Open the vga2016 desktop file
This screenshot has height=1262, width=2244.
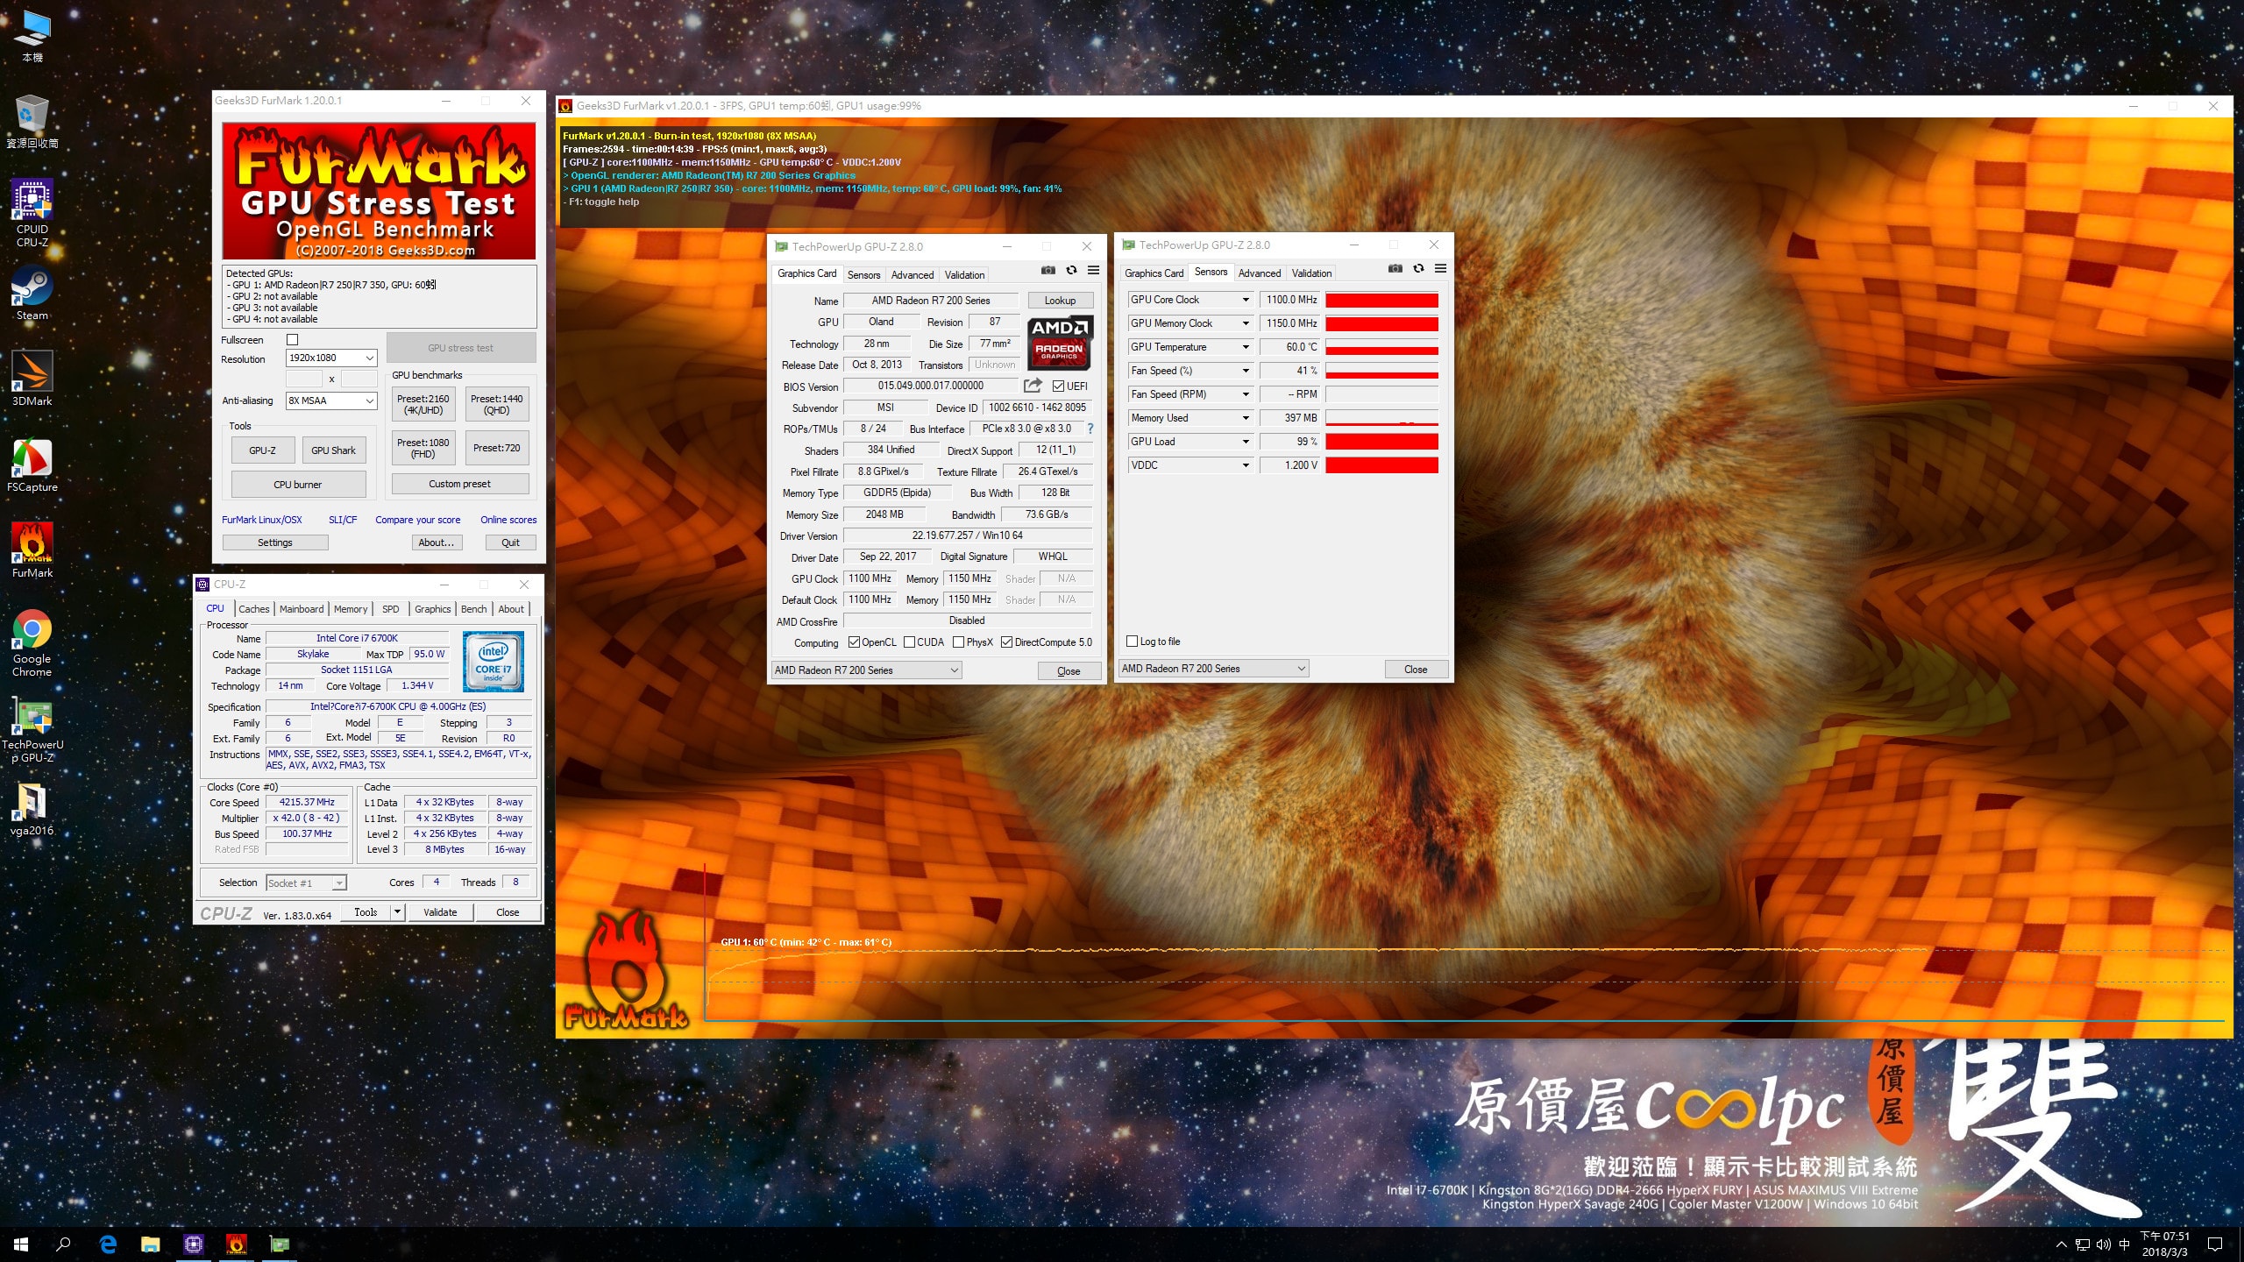[32, 808]
